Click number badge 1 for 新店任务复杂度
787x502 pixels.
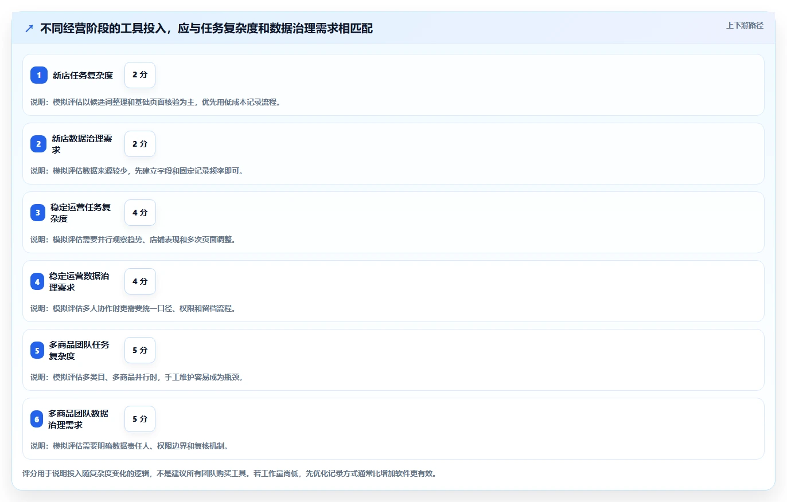click(39, 75)
